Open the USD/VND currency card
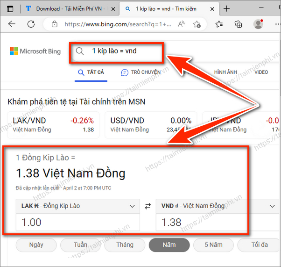The image size is (281, 267). [x=151, y=125]
